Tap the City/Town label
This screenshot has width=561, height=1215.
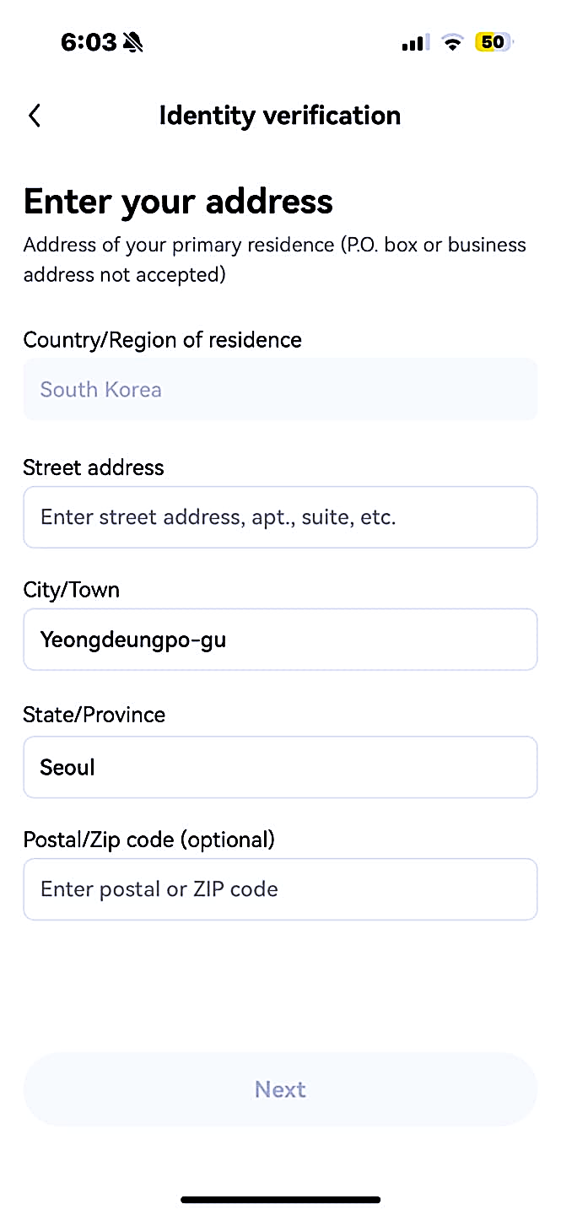point(72,590)
